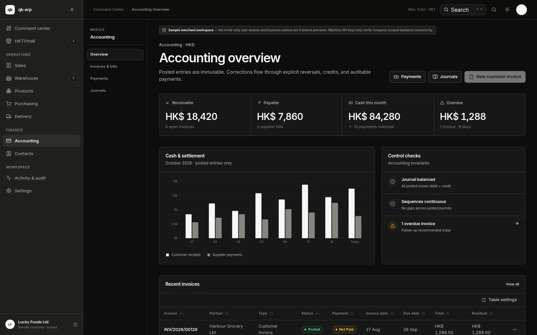The height and width of the screenshot is (335, 537).
Task: Click View all recent invoices
Action: (x=512, y=284)
